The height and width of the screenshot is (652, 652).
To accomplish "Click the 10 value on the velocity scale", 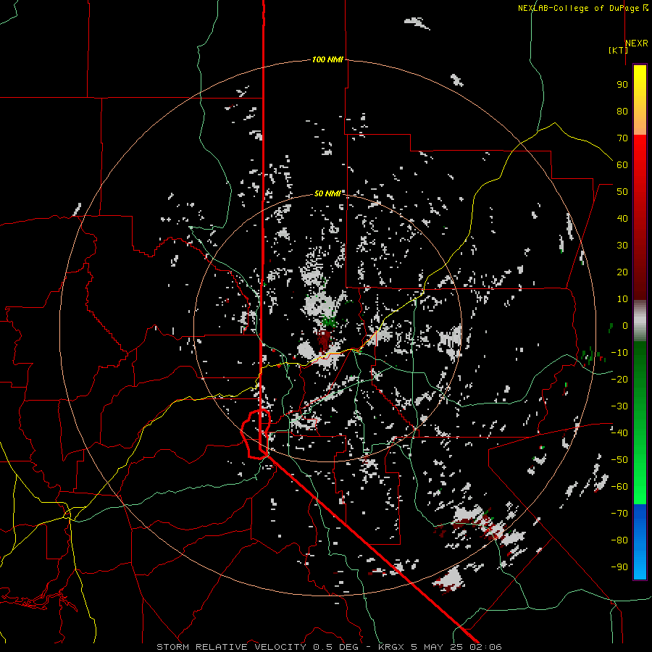I will 622,299.
